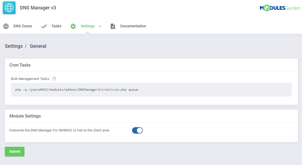Click the Cron Tasks section header
Image resolution: width=302 pixels, height=165 pixels.
point(20,65)
